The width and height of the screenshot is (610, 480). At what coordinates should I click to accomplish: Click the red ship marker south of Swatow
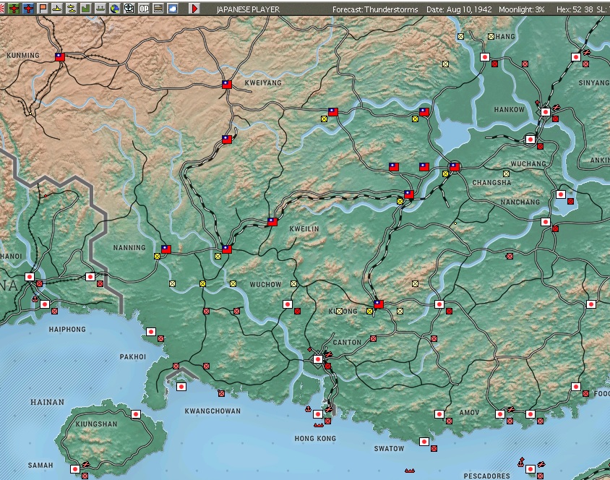point(409,471)
